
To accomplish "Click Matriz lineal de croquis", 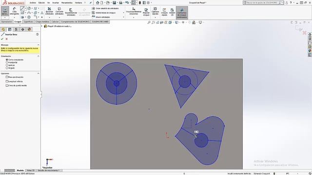I will click(104, 13).
